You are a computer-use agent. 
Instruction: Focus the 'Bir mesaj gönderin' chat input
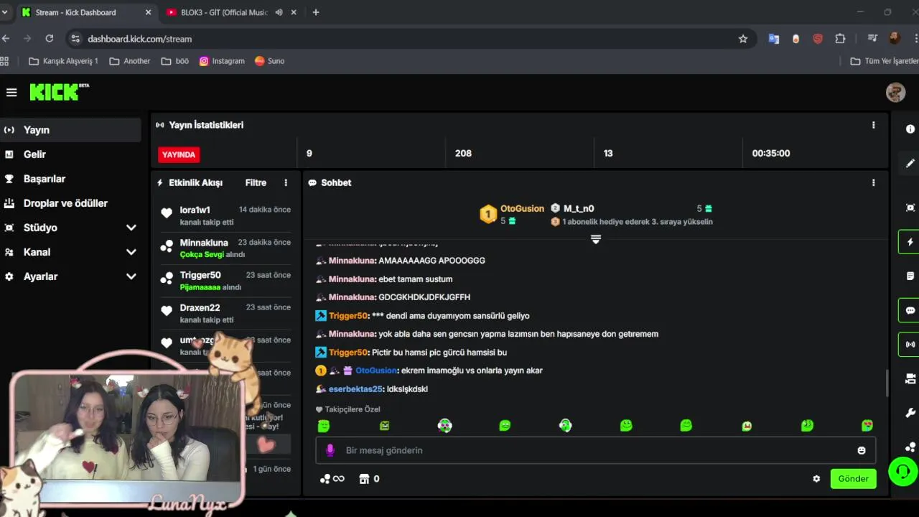coord(594,450)
